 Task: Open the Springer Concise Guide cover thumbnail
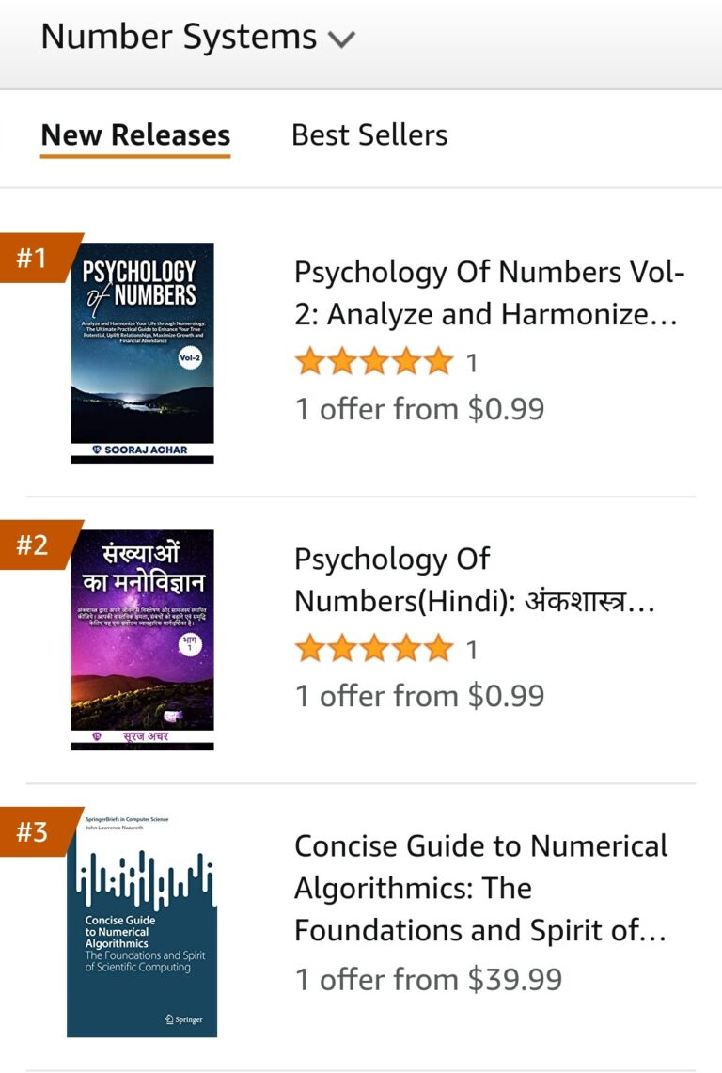coord(142,926)
